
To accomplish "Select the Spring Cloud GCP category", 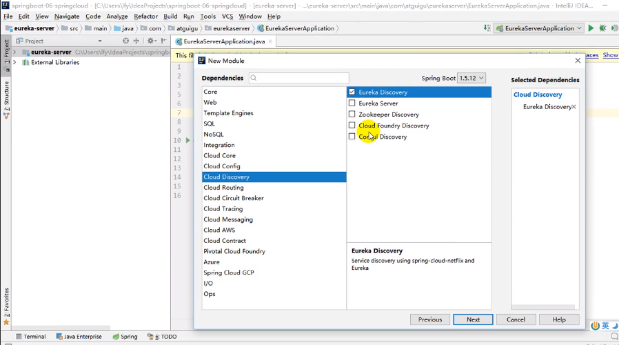I will 274,273.
